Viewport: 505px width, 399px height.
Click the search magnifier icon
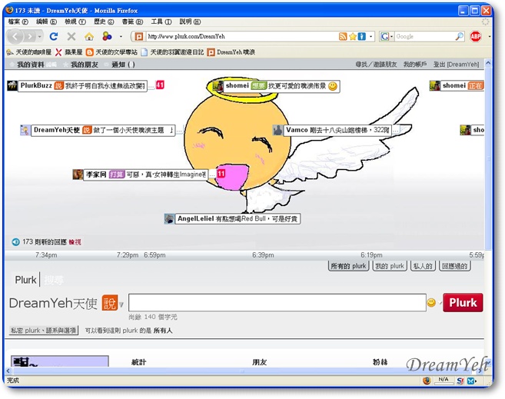coord(460,36)
